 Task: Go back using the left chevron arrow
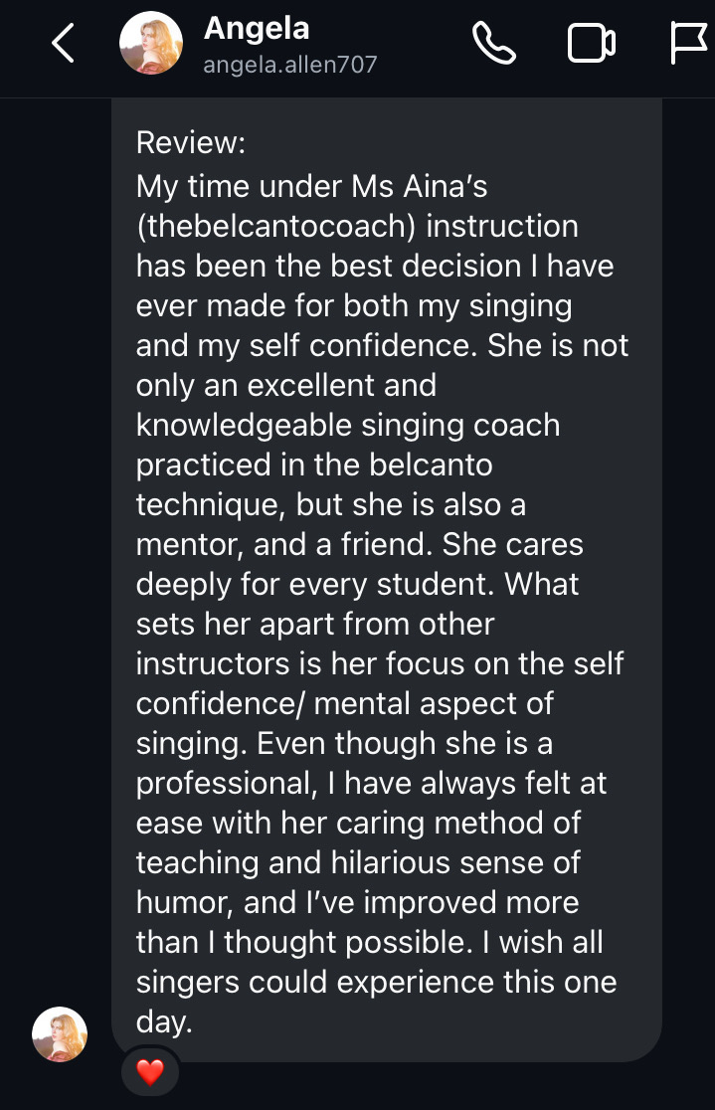(64, 44)
